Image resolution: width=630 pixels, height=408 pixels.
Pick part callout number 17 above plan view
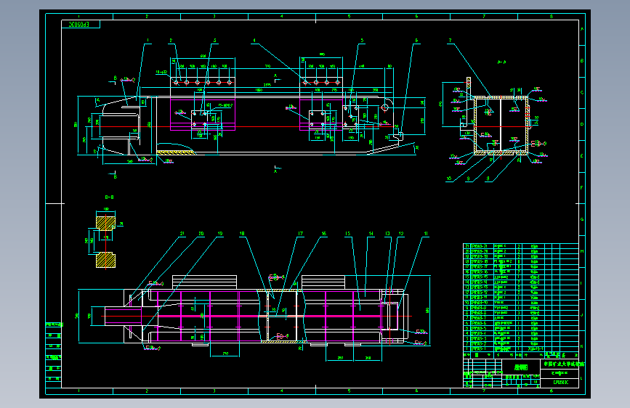pyautogui.click(x=301, y=233)
